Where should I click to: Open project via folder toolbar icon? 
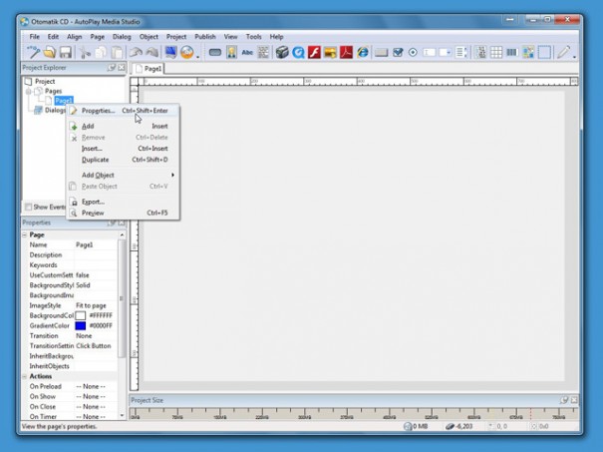tap(50, 52)
